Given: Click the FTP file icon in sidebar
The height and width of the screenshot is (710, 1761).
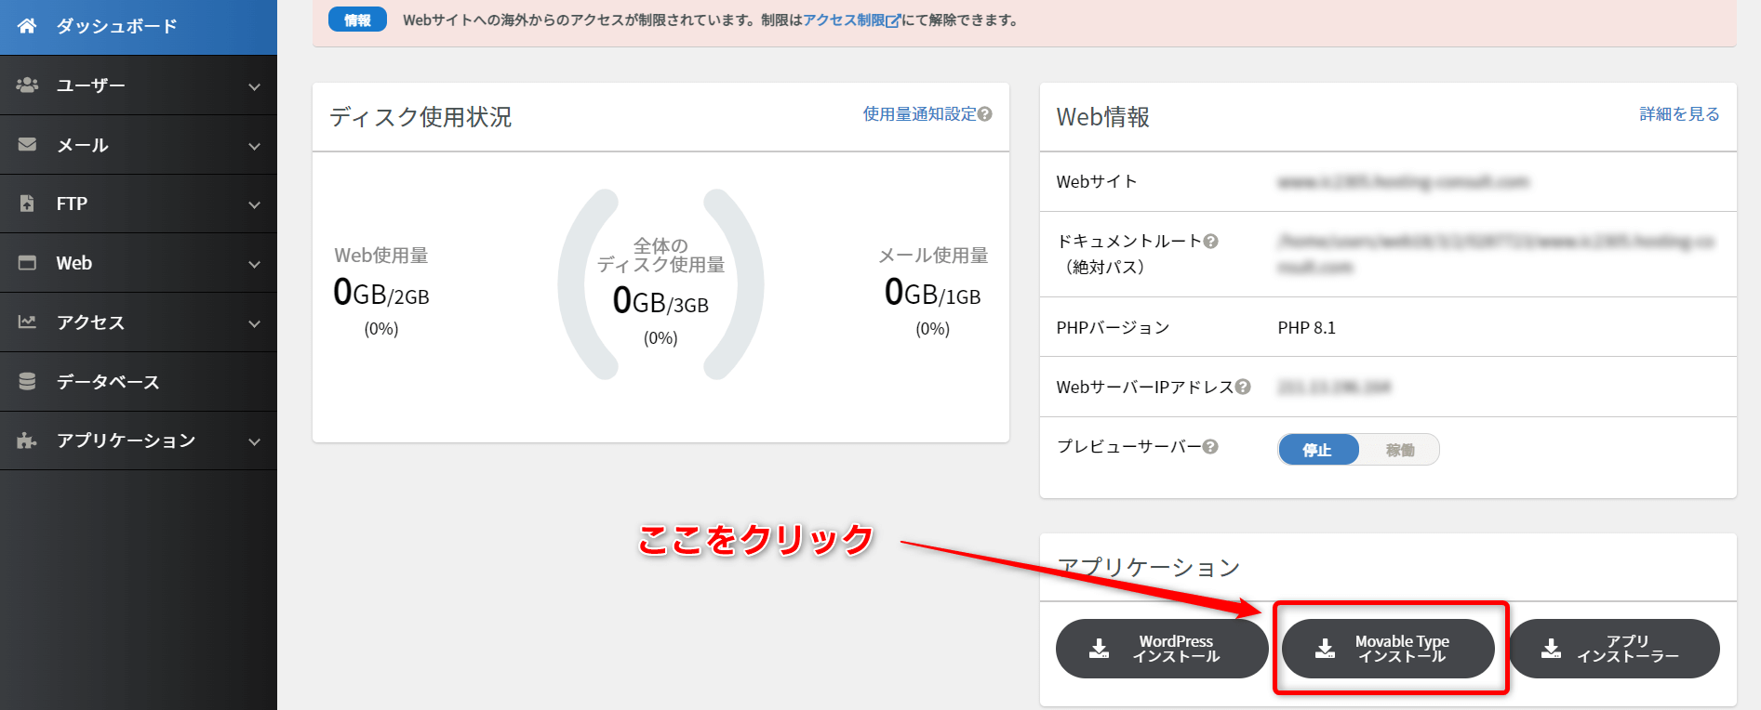Looking at the screenshot, I should pyautogui.click(x=27, y=204).
